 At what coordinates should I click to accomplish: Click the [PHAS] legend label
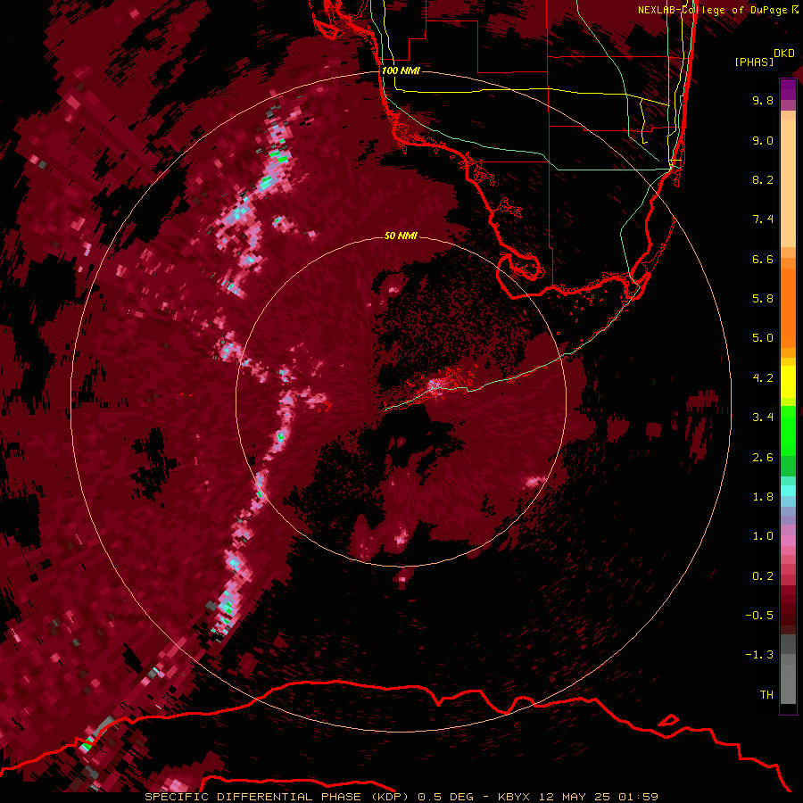[754, 62]
